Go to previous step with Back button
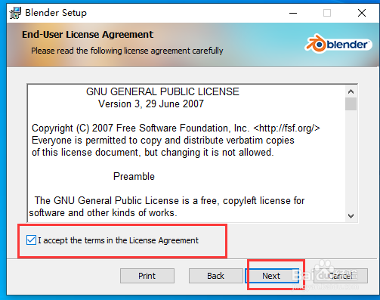Screen dimensions: 380x300 click(215, 276)
